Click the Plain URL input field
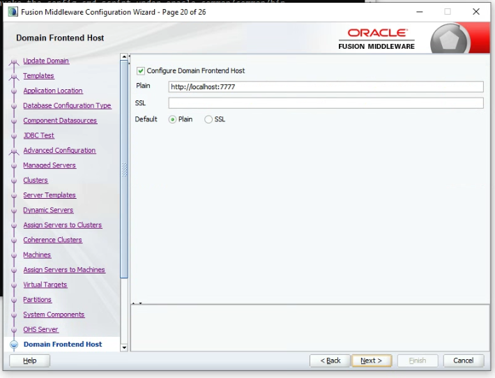 pyautogui.click(x=326, y=87)
